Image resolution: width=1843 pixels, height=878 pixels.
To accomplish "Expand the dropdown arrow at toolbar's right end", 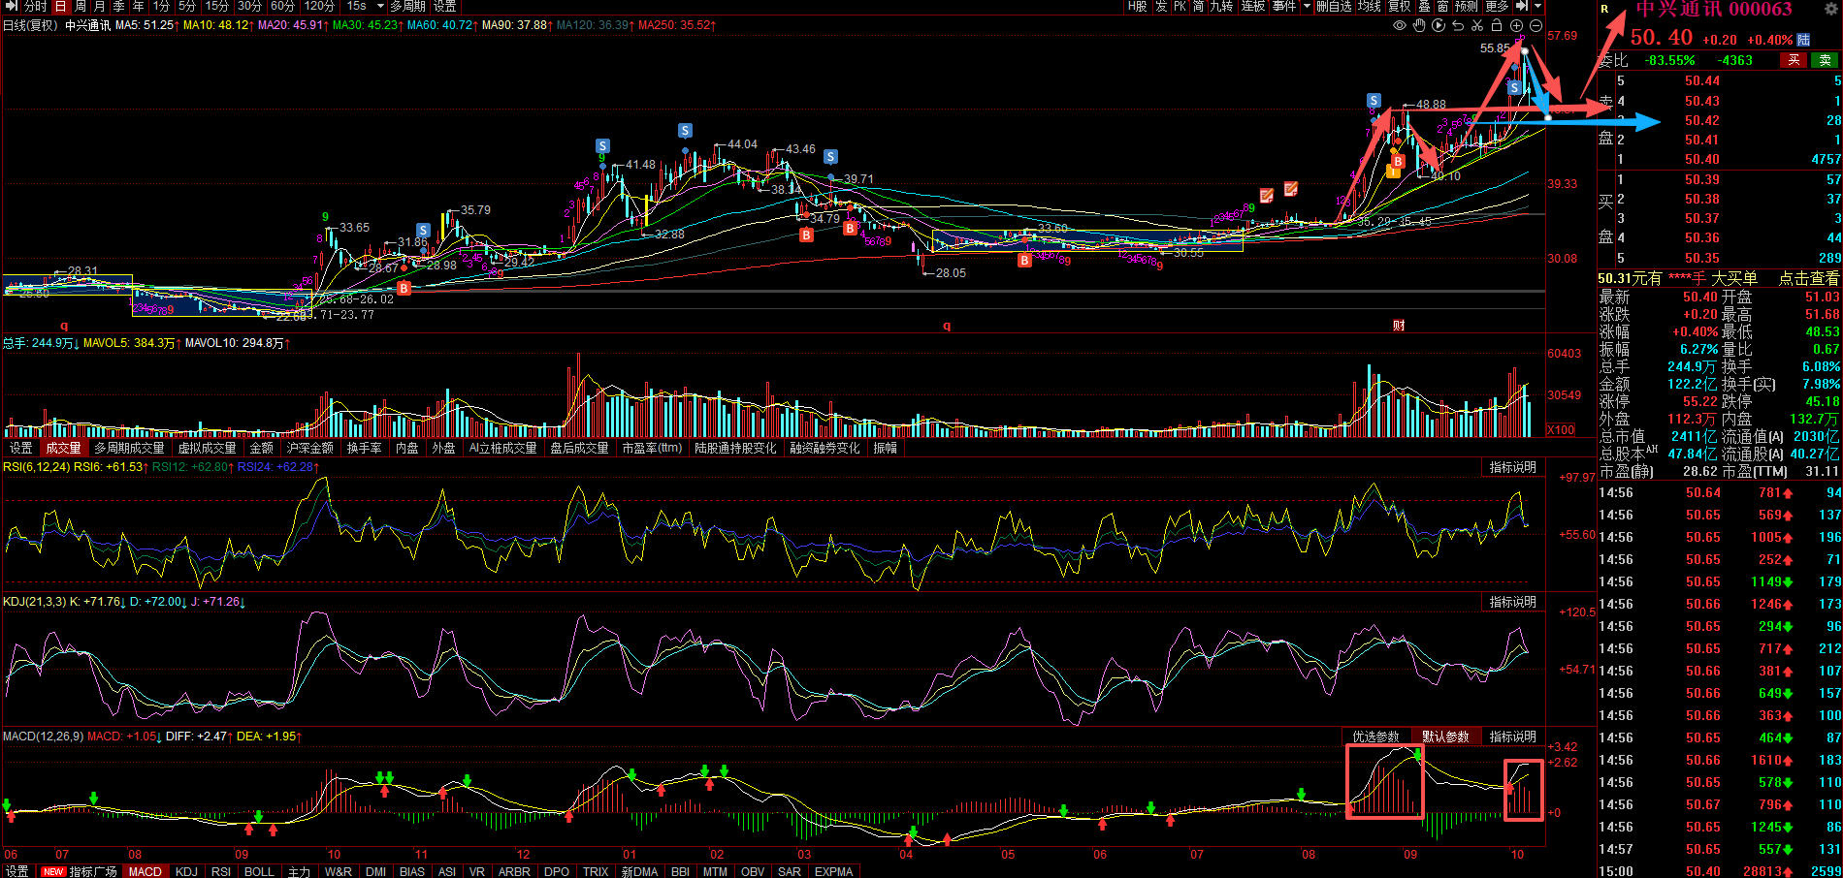I will (1536, 6).
